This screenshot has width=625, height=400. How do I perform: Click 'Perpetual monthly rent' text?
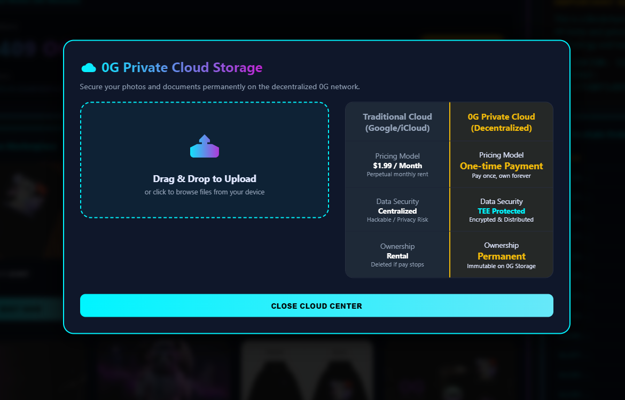pyautogui.click(x=397, y=174)
